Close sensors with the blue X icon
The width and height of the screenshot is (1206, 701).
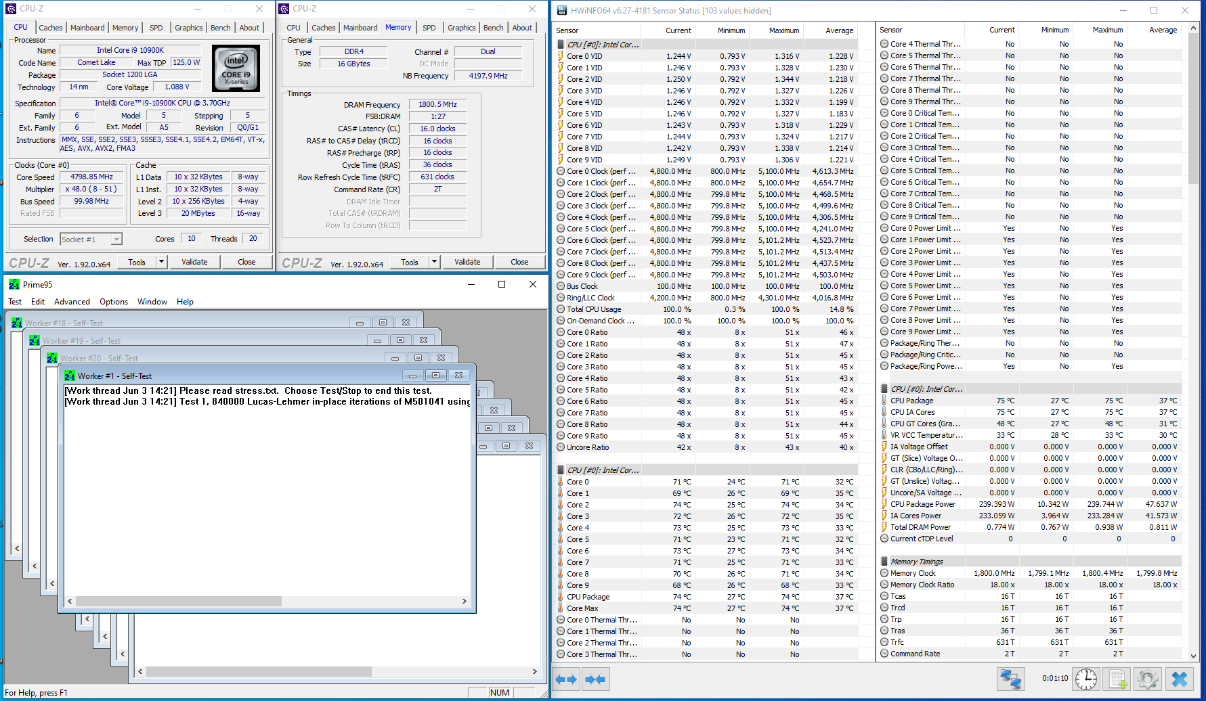(x=1179, y=679)
